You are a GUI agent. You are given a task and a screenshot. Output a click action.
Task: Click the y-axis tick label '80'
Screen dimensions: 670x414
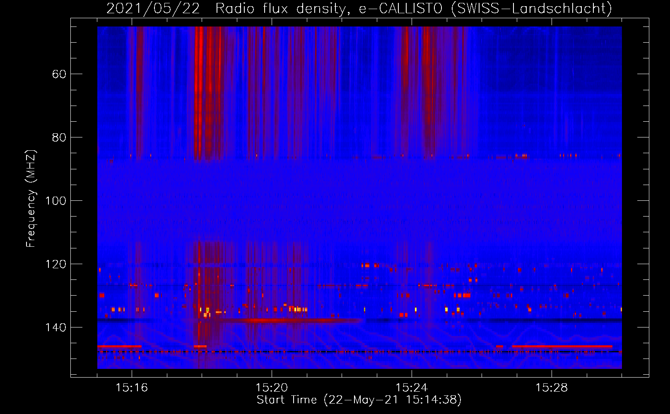59,137
